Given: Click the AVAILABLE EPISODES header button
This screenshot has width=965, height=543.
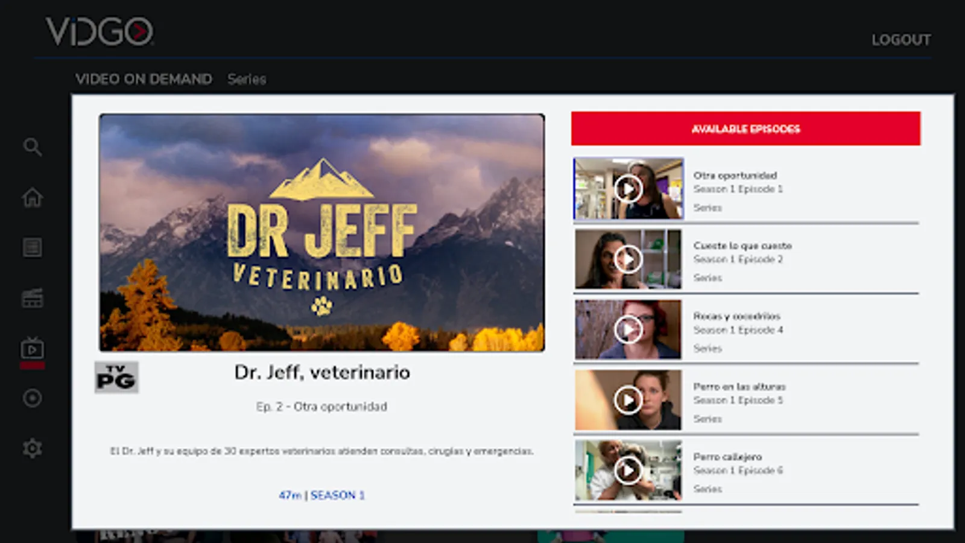Looking at the screenshot, I should pos(746,129).
